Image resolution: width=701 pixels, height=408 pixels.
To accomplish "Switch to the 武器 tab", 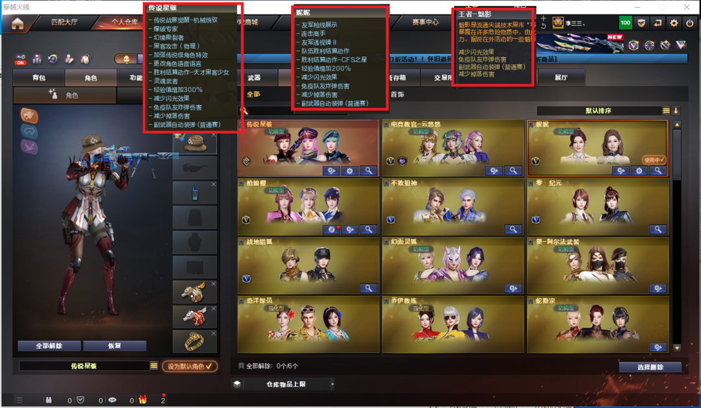I will click(254, 78).
